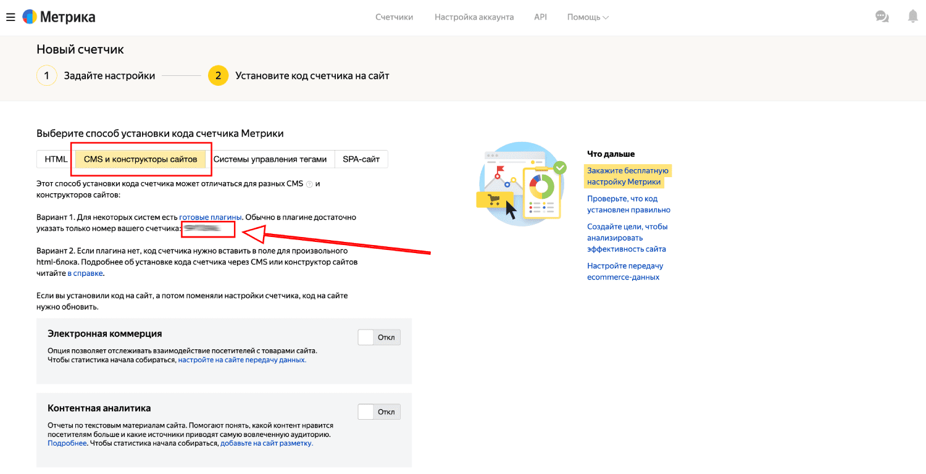Select the SPA-сайт tab
The image size is (926, 474).
[361, 159]
